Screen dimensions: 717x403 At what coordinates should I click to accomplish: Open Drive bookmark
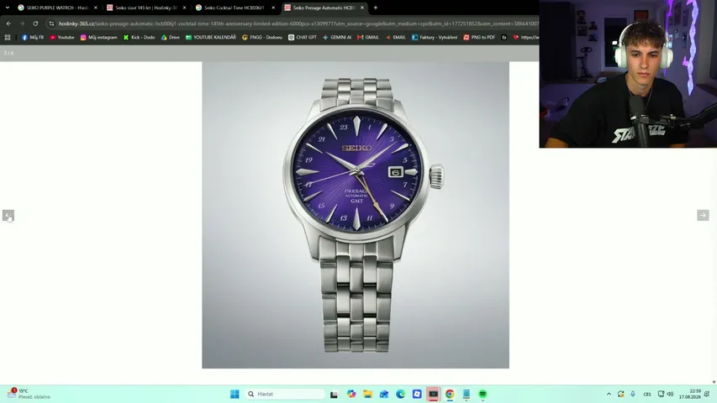[170, 38]
